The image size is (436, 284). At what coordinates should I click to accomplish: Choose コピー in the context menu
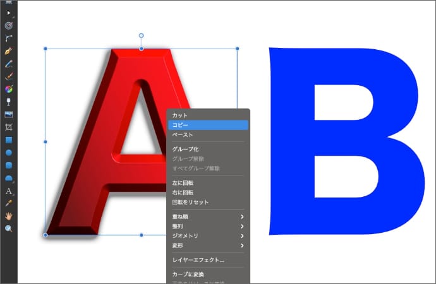click(208, 125)
